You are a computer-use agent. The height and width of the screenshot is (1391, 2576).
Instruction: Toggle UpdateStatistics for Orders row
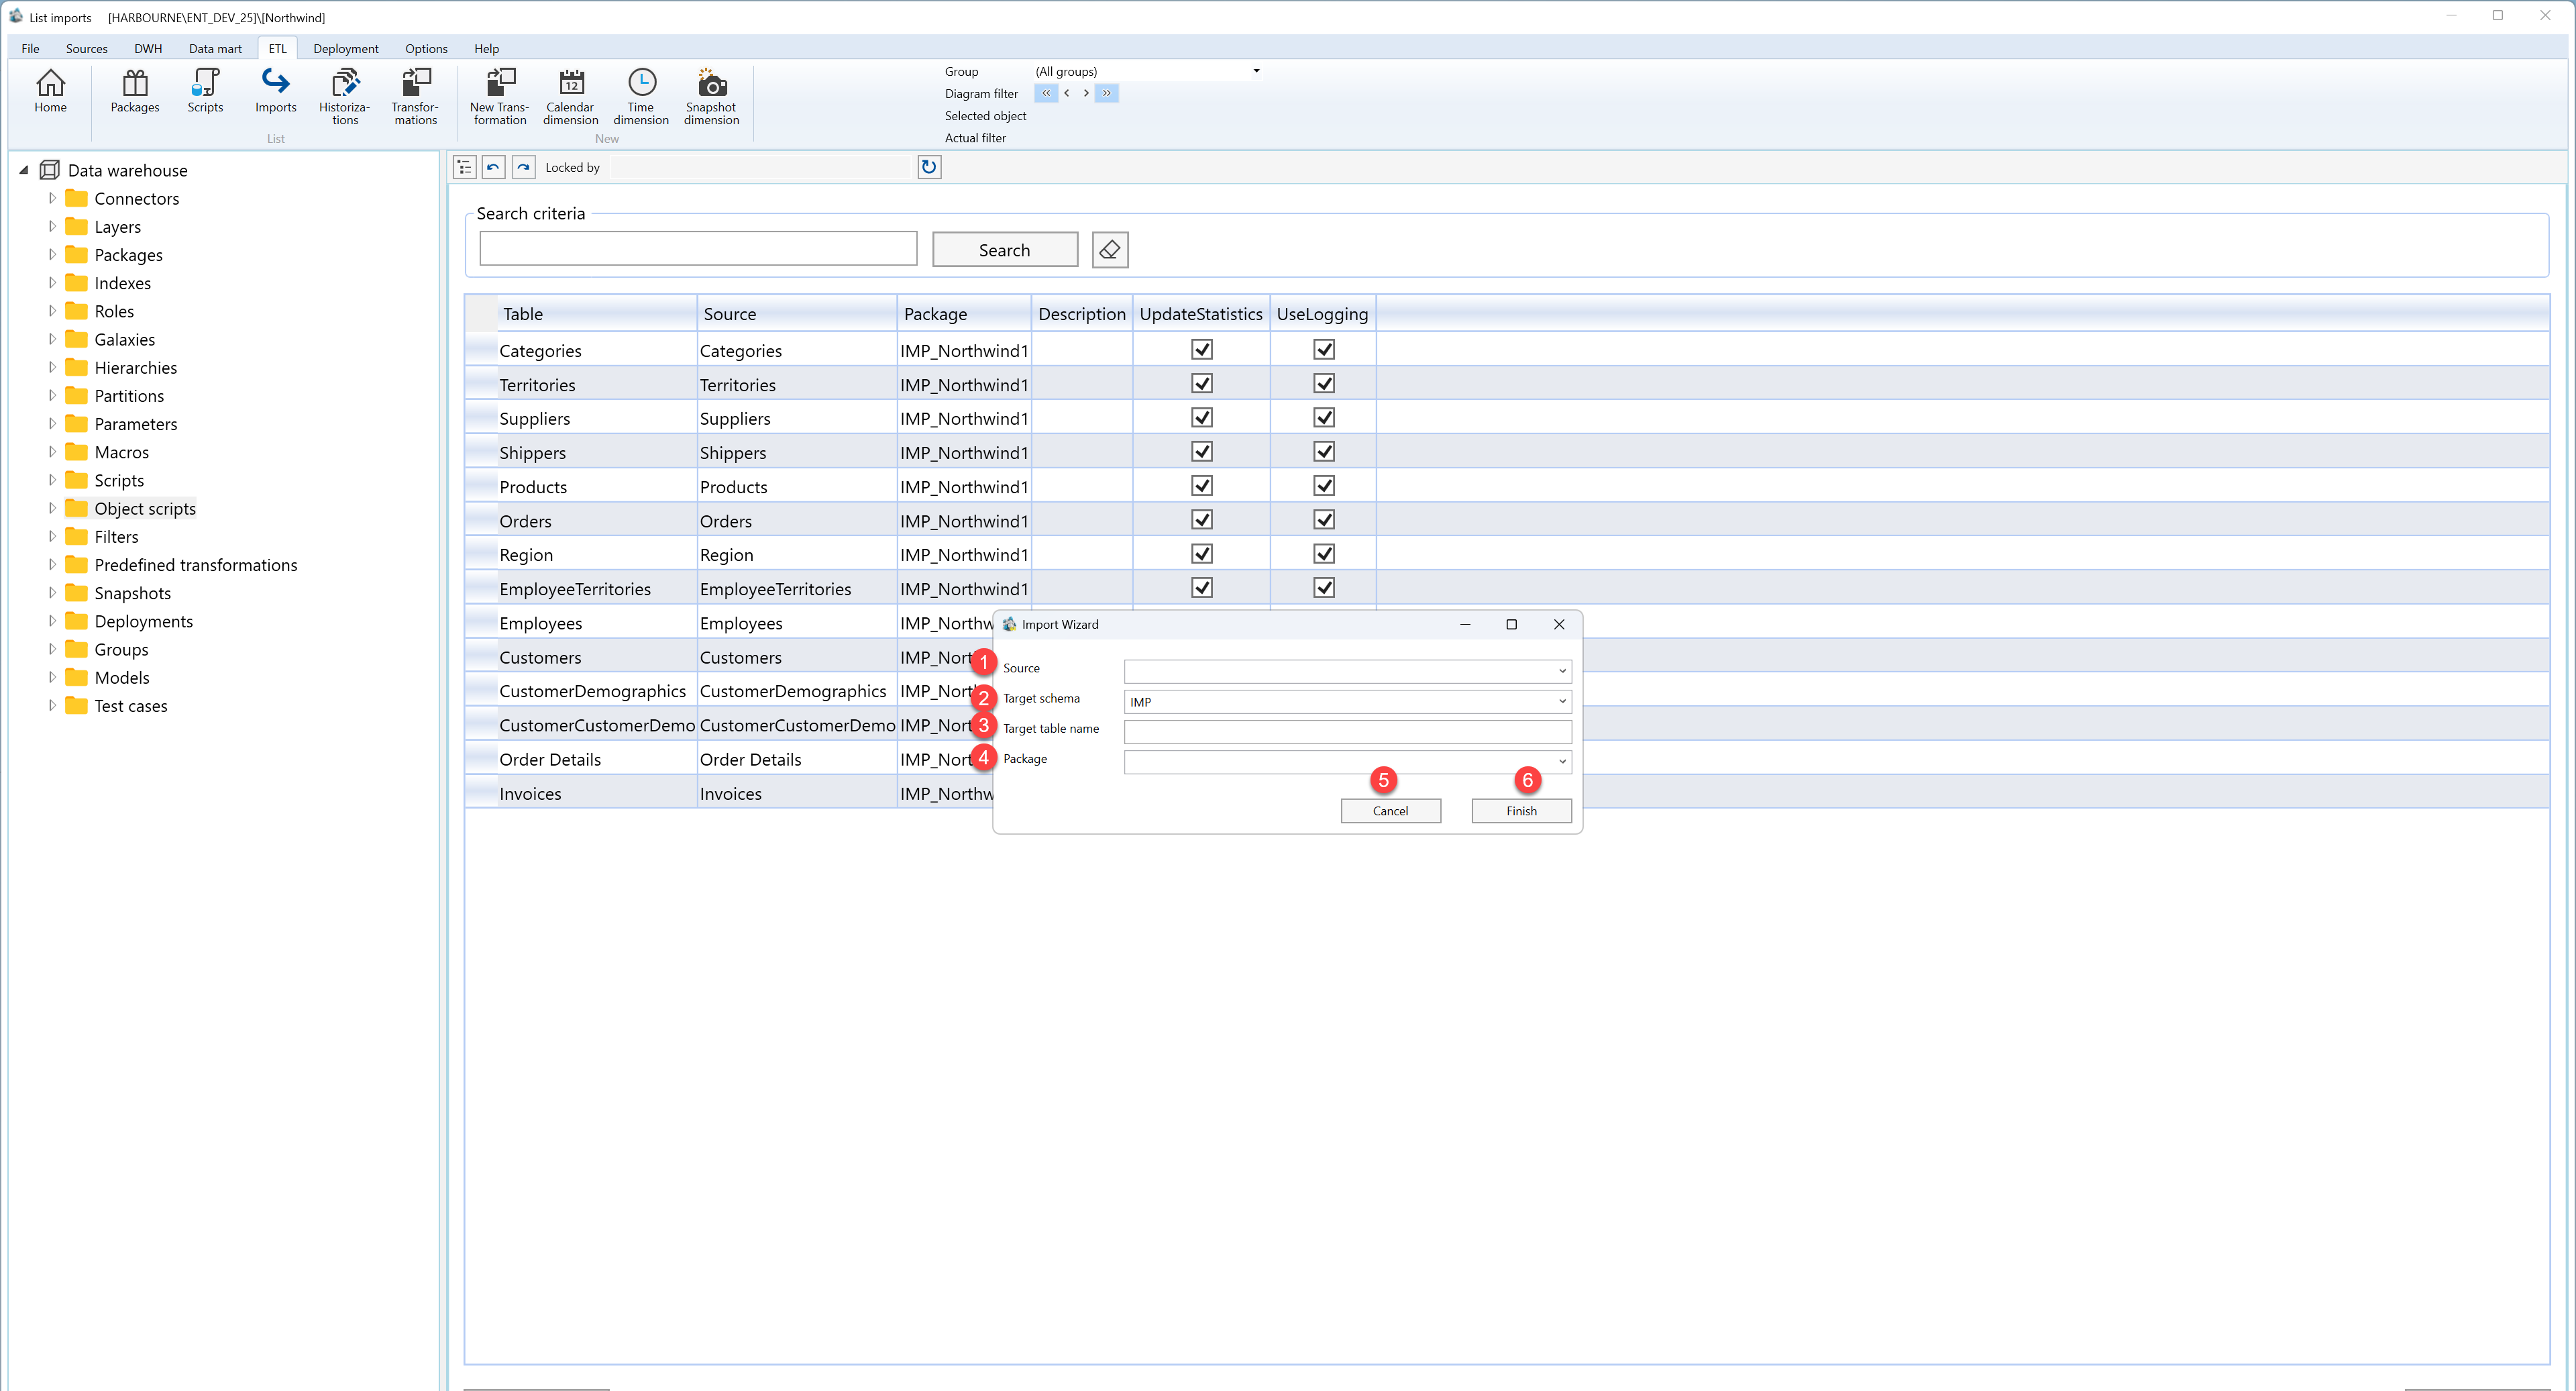click(1202, 519)
